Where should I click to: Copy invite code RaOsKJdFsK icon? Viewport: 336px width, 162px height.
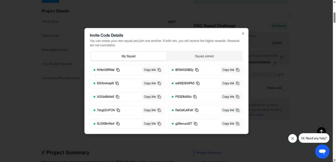[197, 110]
